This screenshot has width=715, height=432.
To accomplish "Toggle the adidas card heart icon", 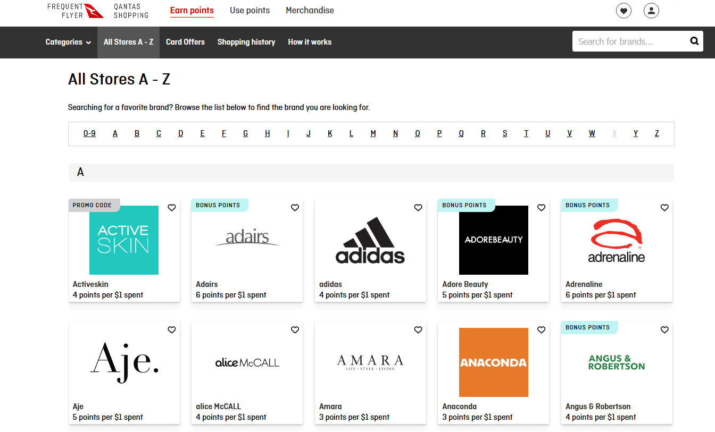I will [x=418, y=208].
